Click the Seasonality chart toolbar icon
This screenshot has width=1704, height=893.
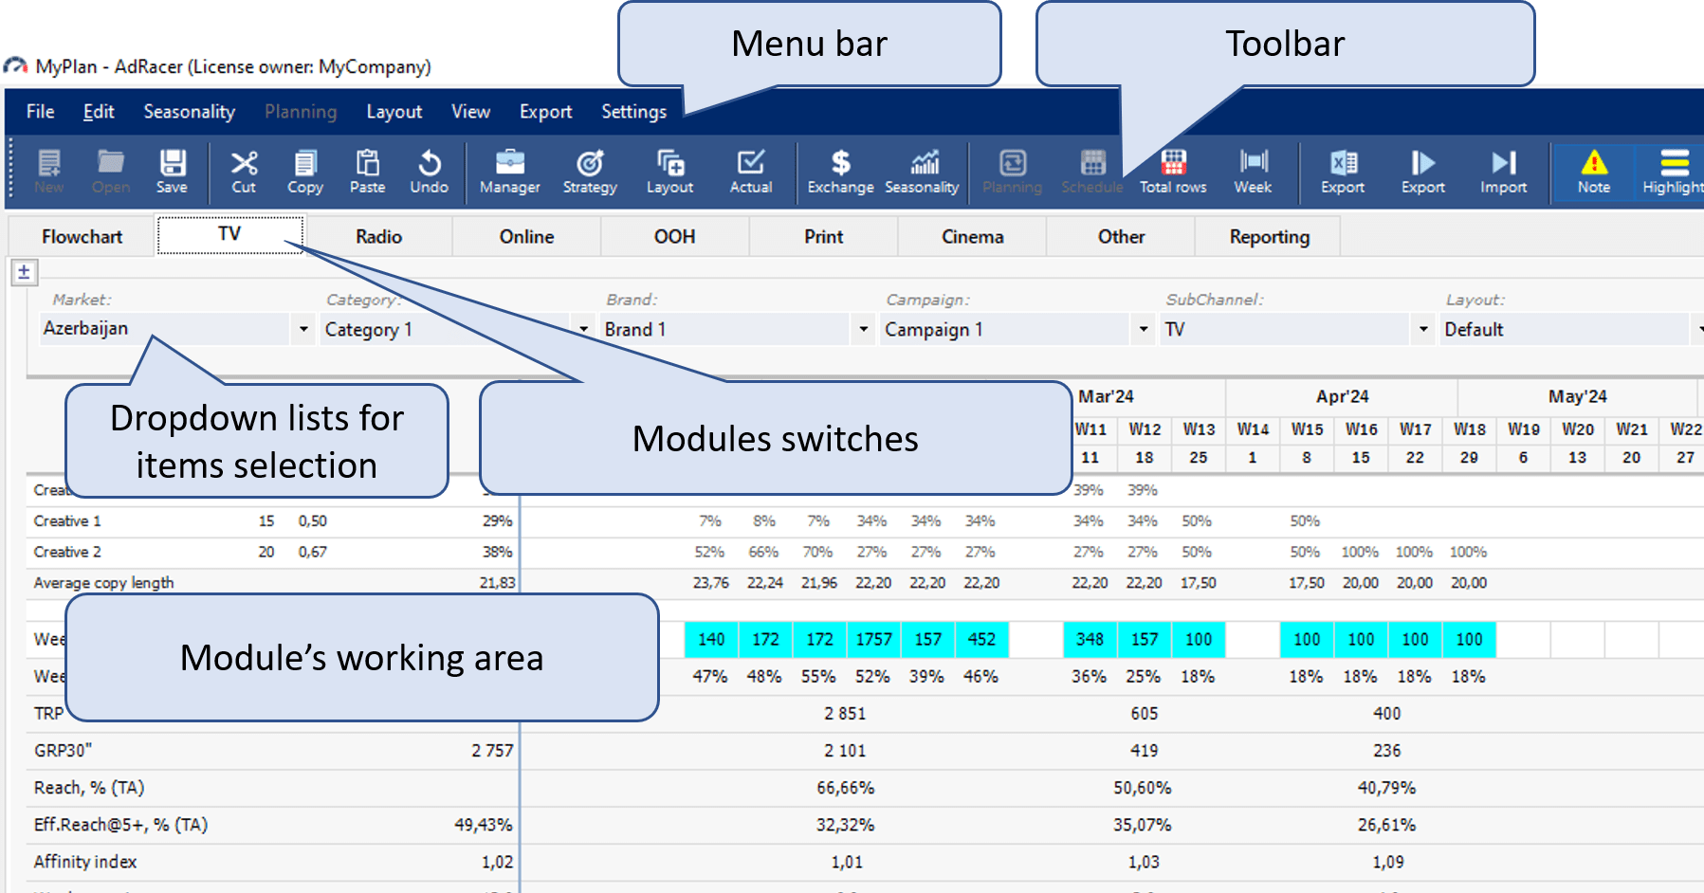pos(922,172)
